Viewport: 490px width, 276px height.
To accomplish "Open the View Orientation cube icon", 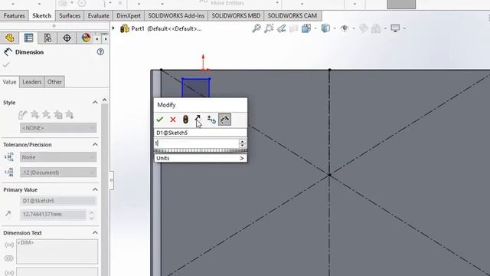I will tap(306, 28).
